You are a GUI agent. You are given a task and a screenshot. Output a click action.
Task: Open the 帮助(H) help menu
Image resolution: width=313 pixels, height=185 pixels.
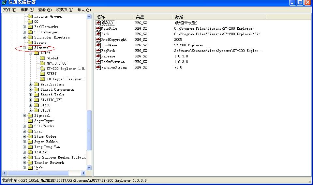tap(84, 10)
